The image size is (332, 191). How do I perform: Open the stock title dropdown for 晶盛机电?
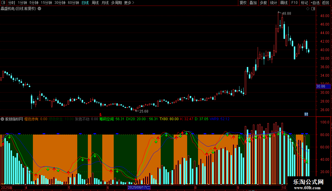[39, 9]
